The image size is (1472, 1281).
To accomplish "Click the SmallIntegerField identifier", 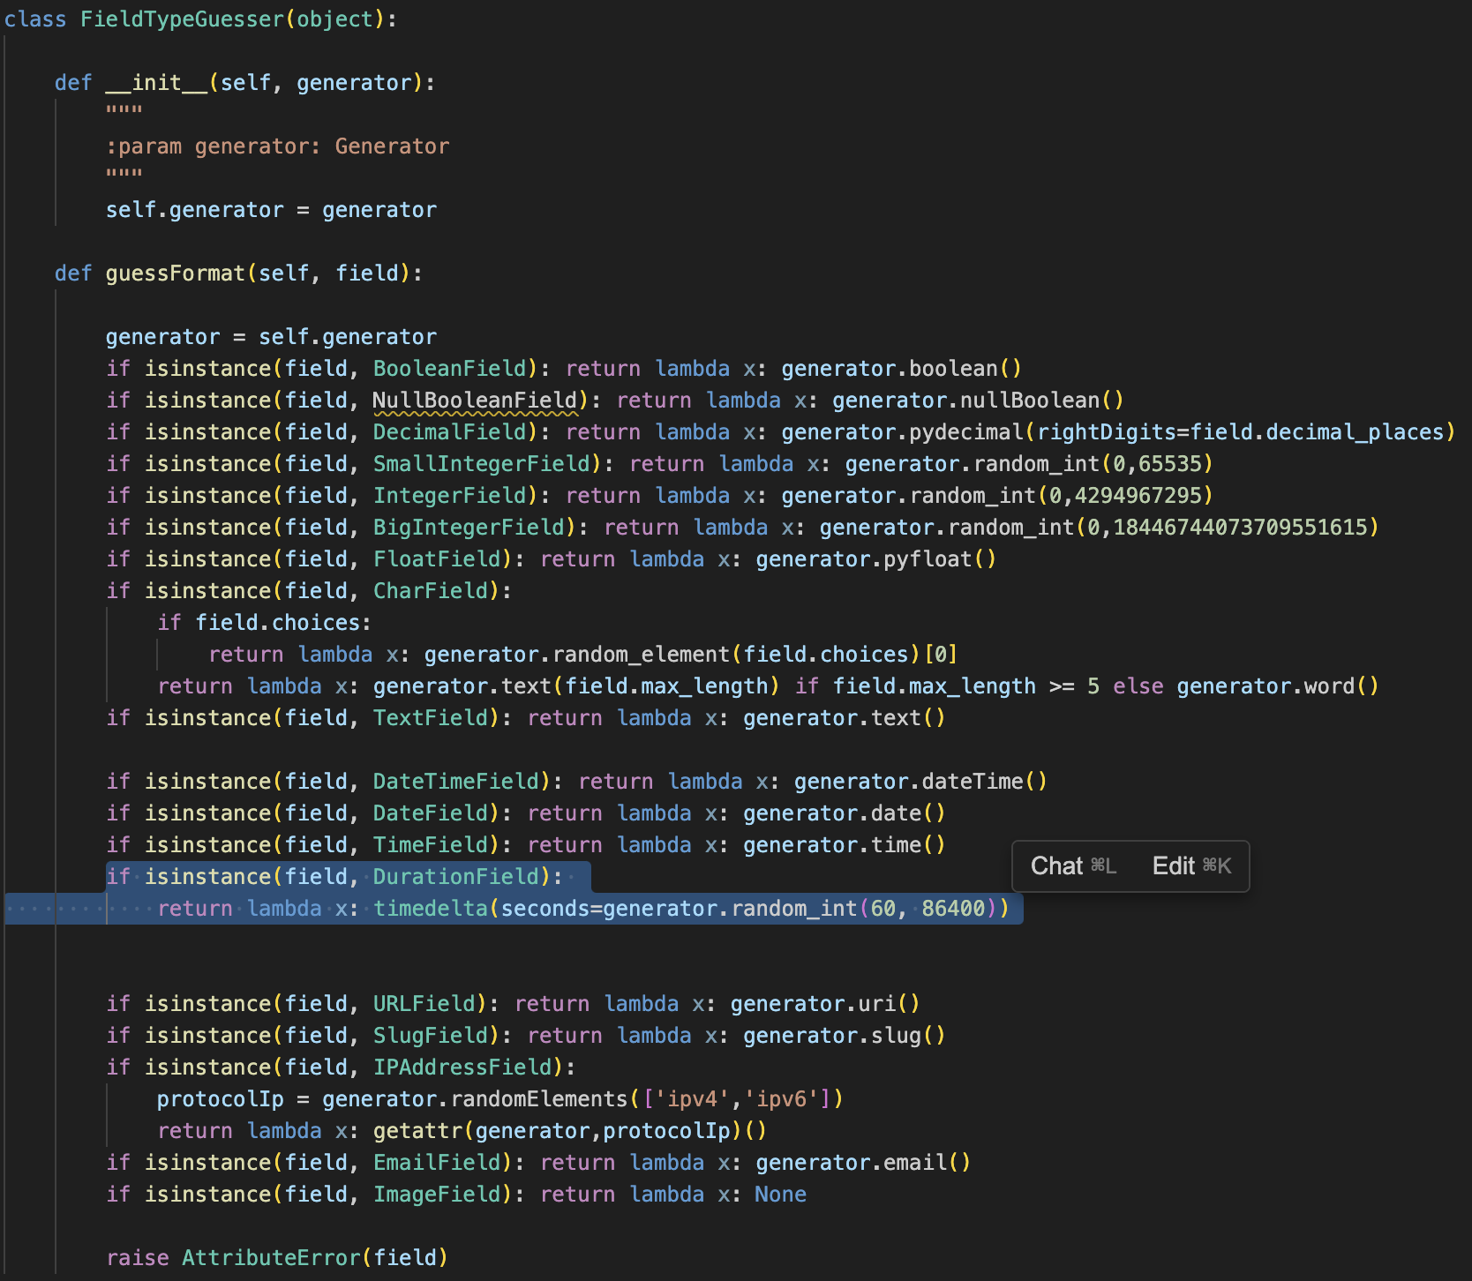I will (x=482, y=464).
